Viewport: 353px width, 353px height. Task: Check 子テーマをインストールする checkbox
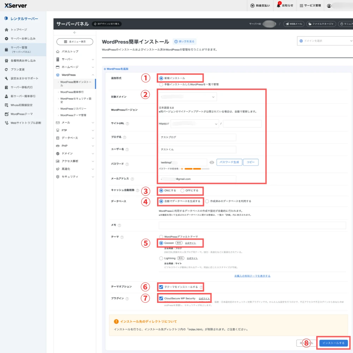tap(161, 287)
